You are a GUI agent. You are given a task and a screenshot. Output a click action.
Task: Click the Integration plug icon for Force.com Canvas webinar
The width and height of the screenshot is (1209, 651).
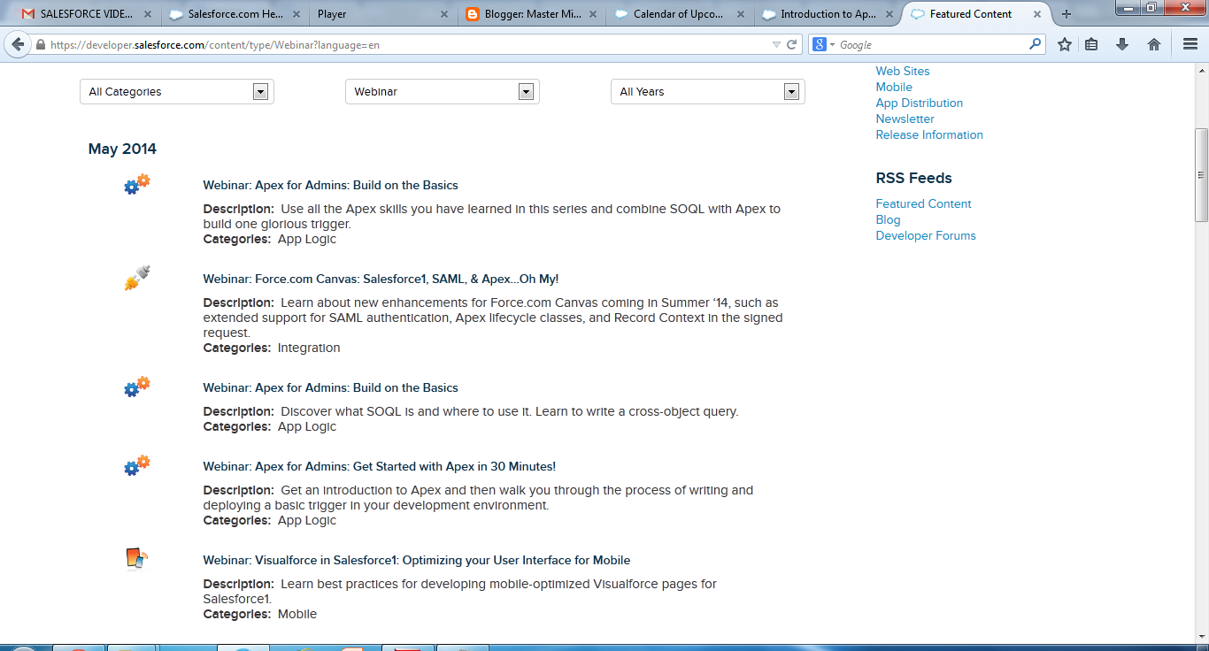point(136,278)
